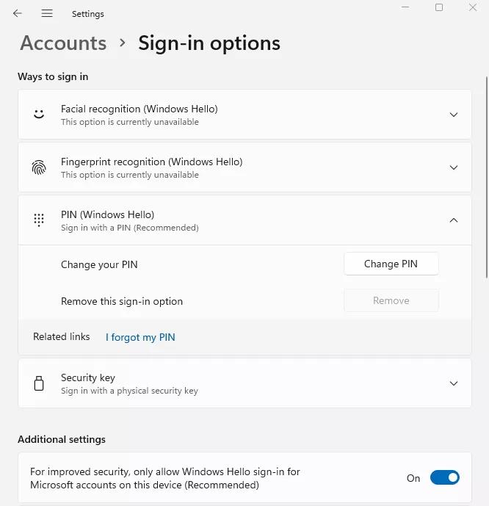The height and width of the screenshot is (506, 489).
Task: Turn off Windows Hello only sign-in toggle
Action: pyautogui.click(x=445, y=477)
